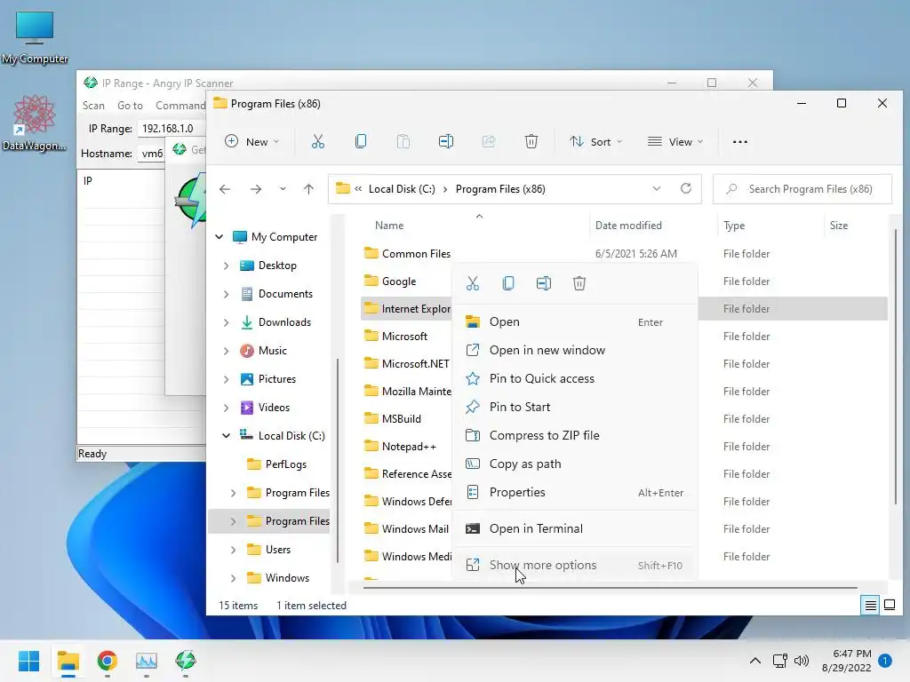The image size is (910, 682).
Task: Switch to large icons view in status bar
Action: pyautogui.click(x=889, y=606)
